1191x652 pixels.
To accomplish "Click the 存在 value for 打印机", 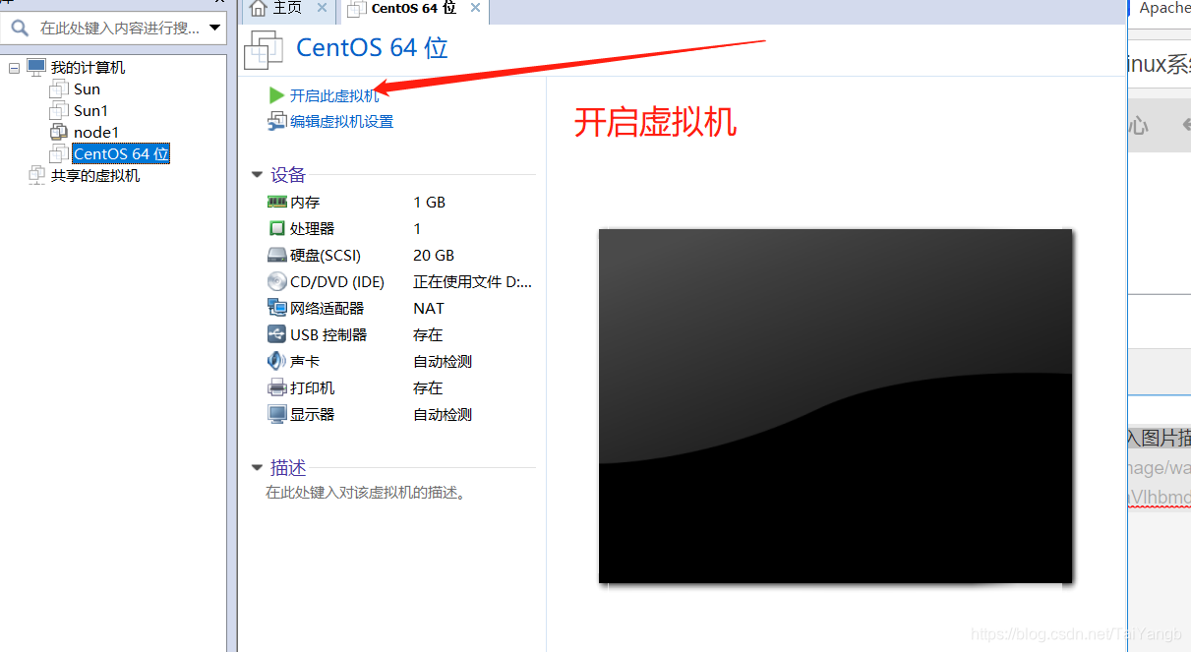I will click(428, 387).
